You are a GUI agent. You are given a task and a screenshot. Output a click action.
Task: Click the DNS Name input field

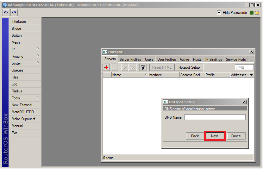[215, 117]
